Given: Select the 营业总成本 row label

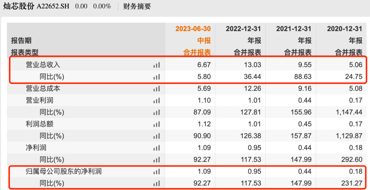Looking at the screenshot, I should [x=43, y=89].
